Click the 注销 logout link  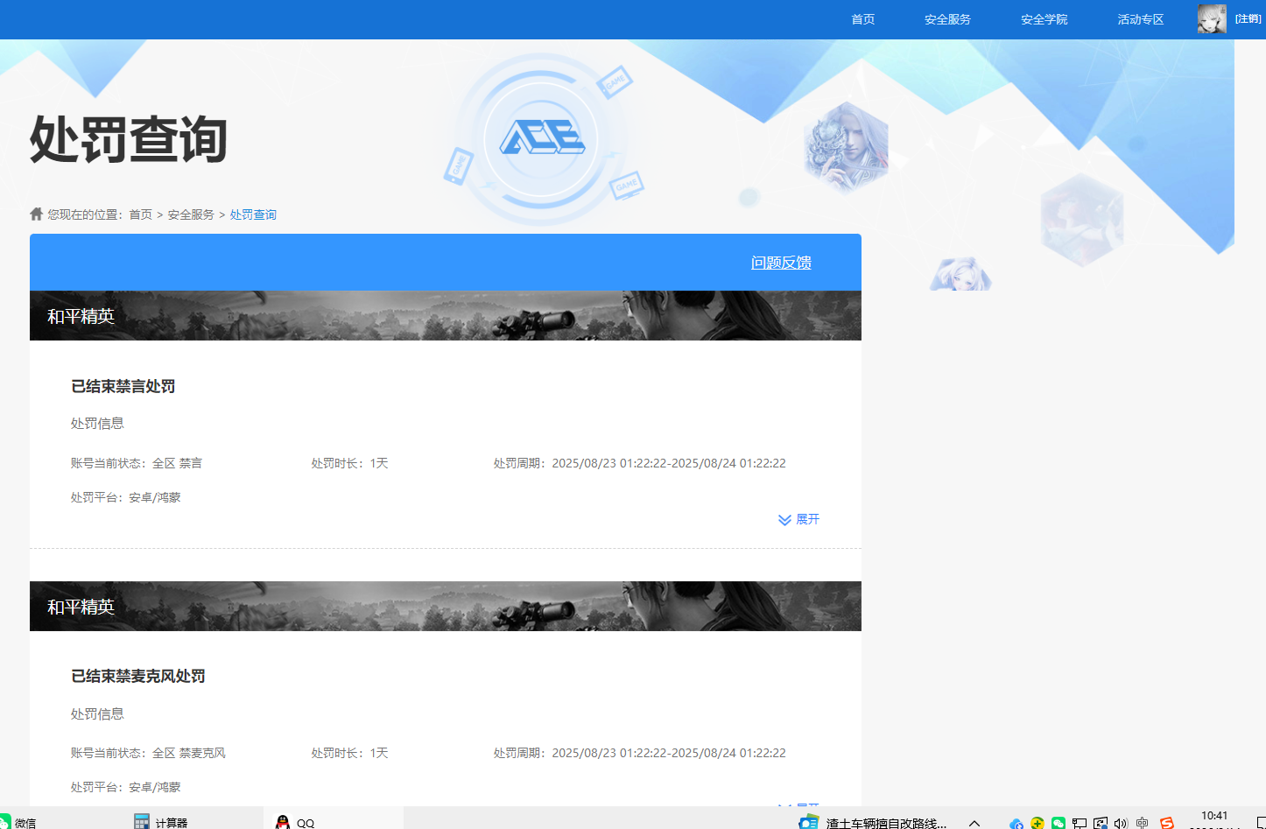coord(1248,19)
